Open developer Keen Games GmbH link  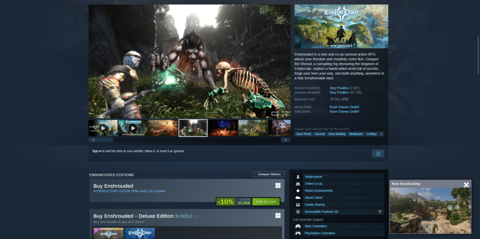(x=345, y=107)
